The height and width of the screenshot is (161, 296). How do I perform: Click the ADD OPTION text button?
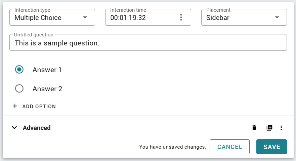[x=39, y=107]
